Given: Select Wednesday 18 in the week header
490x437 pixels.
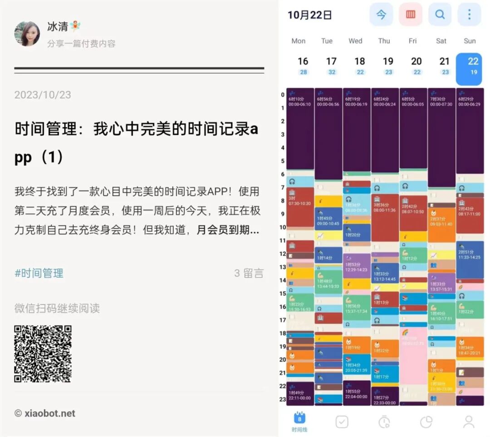Looking at the screenshot, I should [360, 66].
